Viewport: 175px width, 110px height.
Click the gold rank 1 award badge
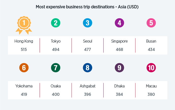(x=24, y=24)
